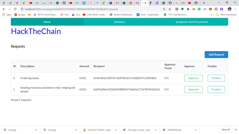The image size is (239, 134).
Task: Switch to the first GitHub tab
Action: (x=64, y=3)
